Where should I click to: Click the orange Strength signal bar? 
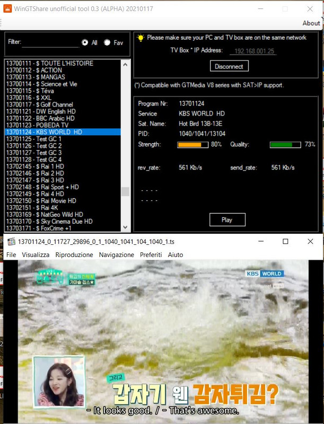coord(193,145)
